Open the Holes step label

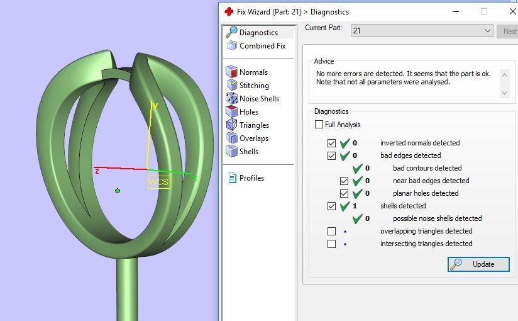[249, 112]
